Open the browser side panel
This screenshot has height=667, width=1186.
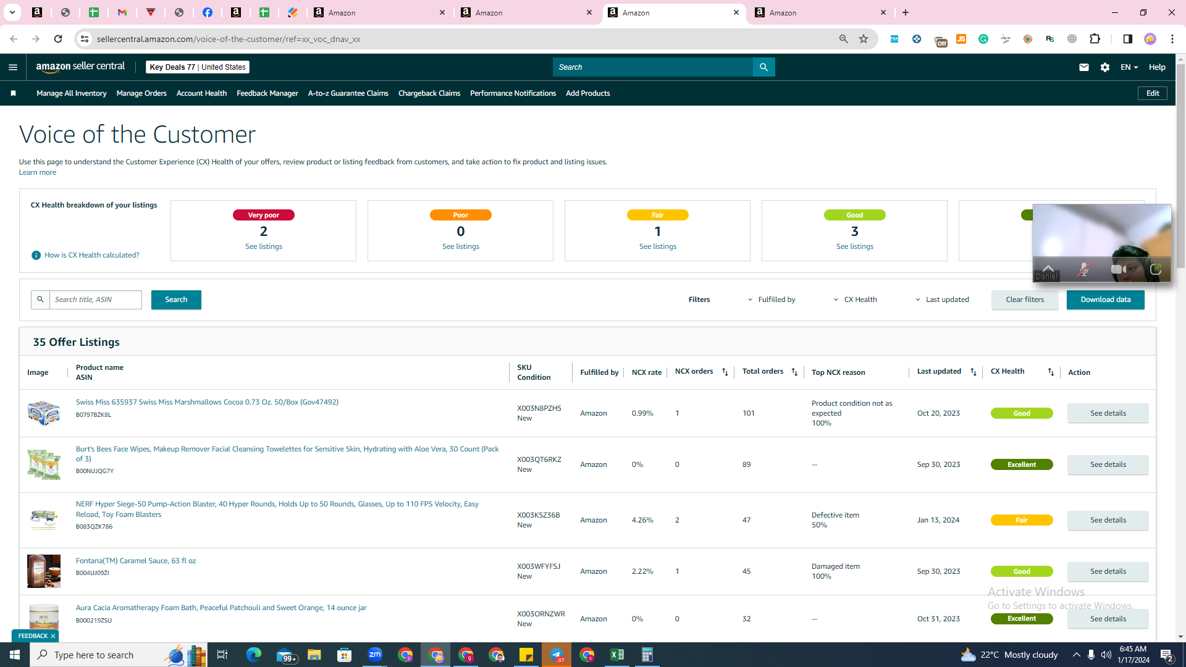[1127, 39]
